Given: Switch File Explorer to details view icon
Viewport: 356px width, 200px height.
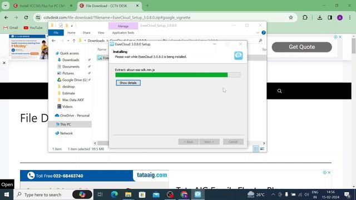Looking at the screenshot, I should tap(256, 149).
